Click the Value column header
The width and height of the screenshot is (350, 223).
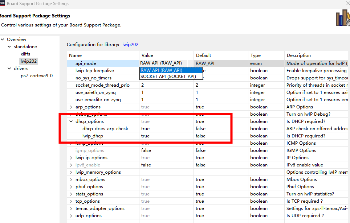[167, 55]
